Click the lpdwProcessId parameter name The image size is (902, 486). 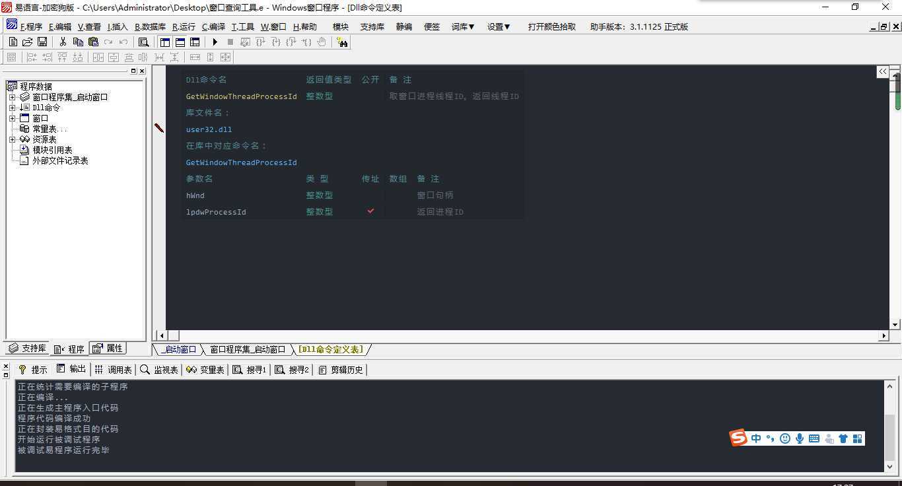(x=216, y=212)
